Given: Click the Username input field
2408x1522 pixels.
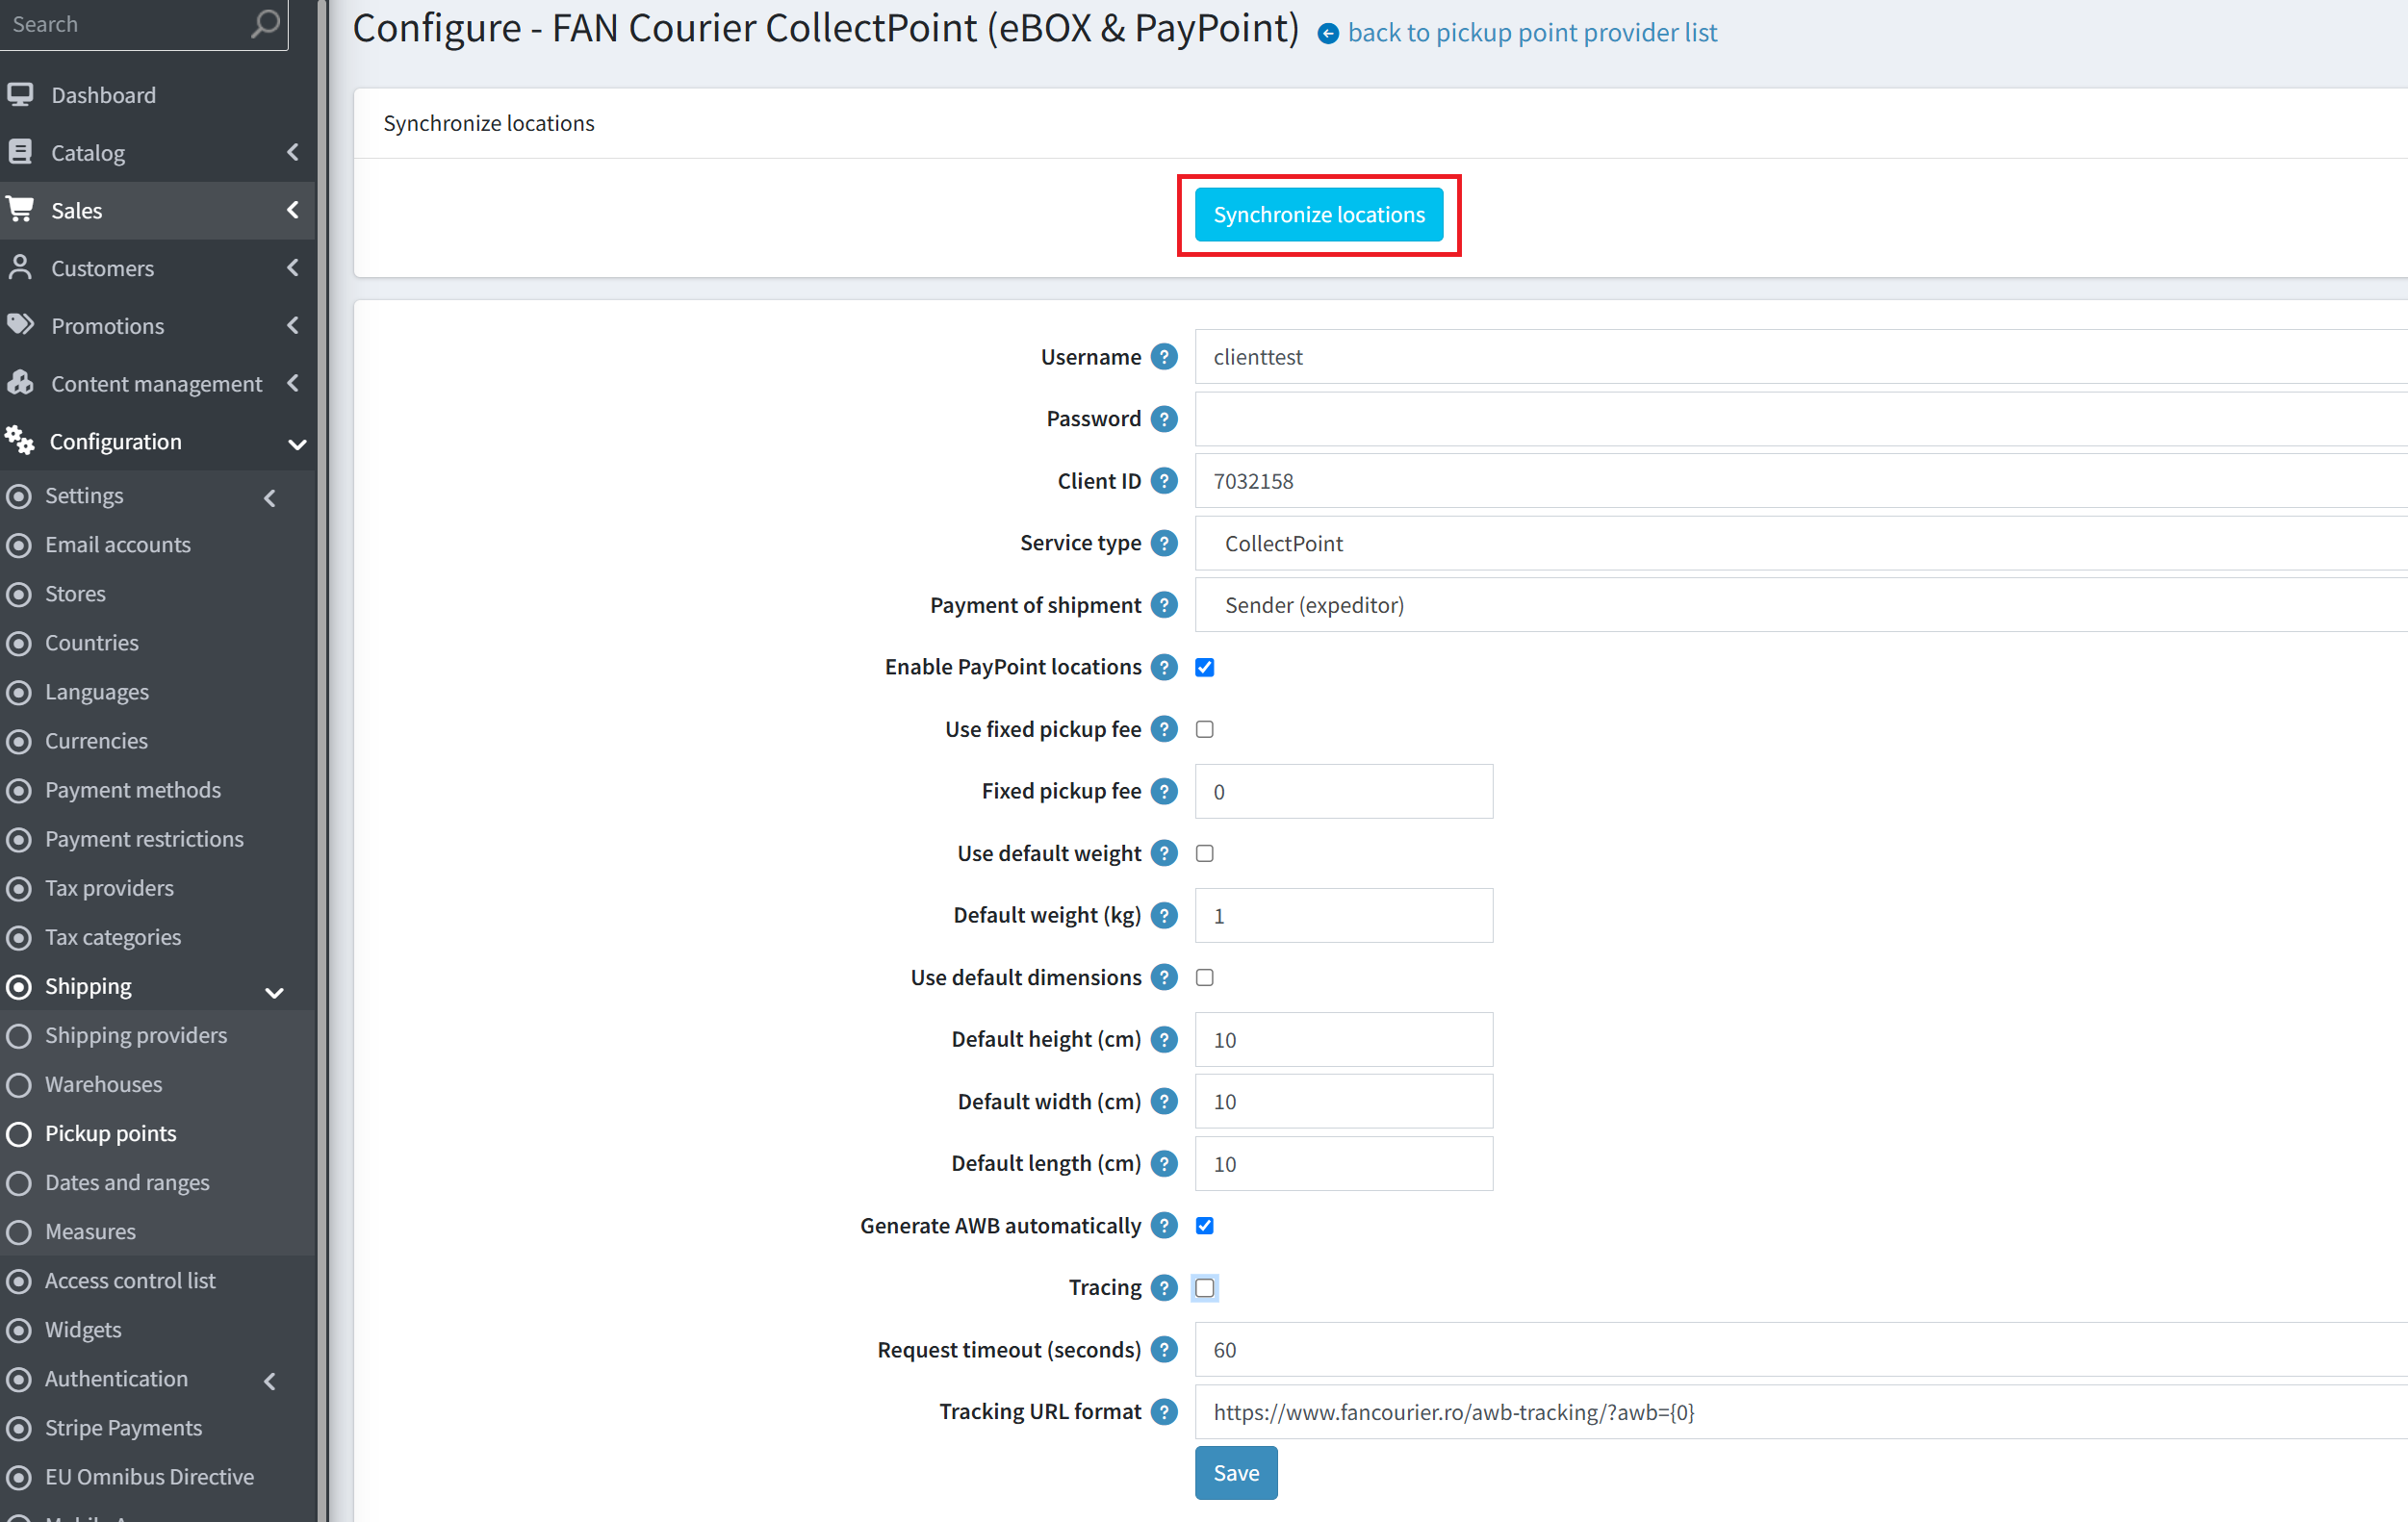Looking at the screenshot, I should [1800, 357].
